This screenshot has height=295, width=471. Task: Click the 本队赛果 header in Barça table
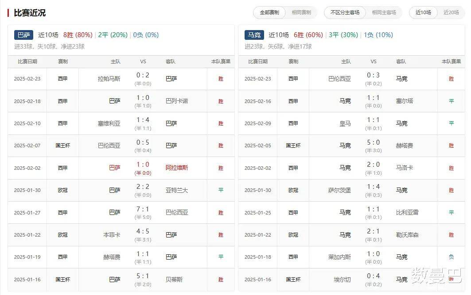tap(221, 61)
